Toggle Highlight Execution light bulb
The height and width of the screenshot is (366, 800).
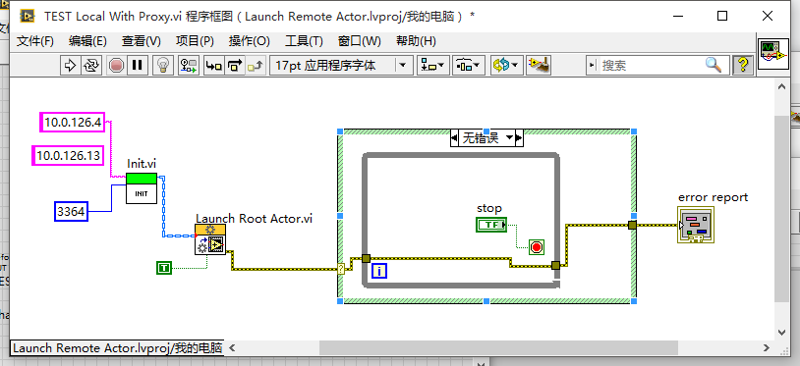coord(163,65)
